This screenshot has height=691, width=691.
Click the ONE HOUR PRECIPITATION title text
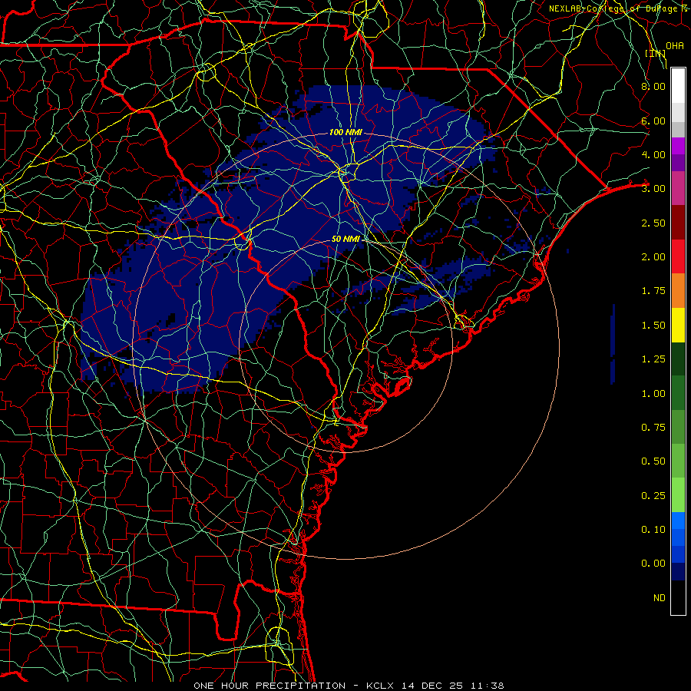(269, 686)
